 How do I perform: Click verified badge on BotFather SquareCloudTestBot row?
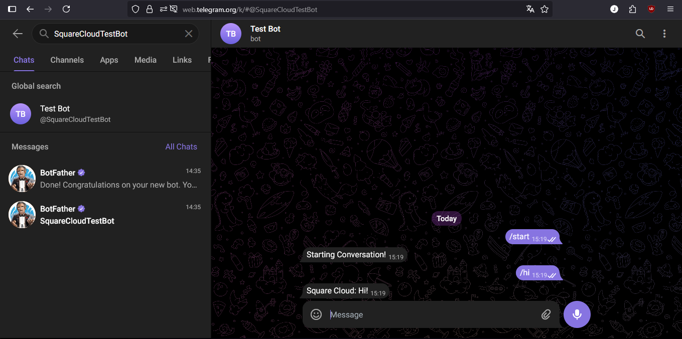(x=81, y=209)
